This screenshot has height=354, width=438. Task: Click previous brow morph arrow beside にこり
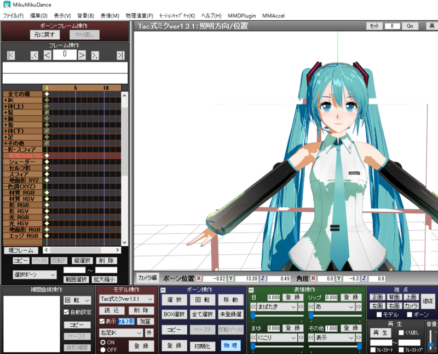253,338
